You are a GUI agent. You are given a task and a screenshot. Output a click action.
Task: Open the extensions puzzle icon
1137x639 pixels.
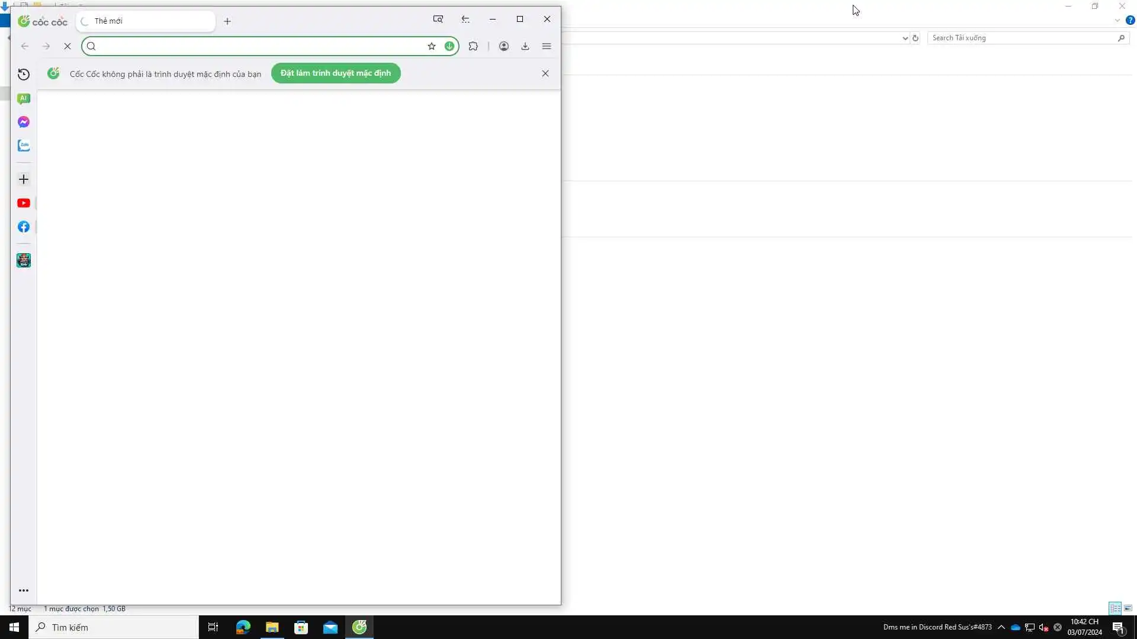click(473, 46)
